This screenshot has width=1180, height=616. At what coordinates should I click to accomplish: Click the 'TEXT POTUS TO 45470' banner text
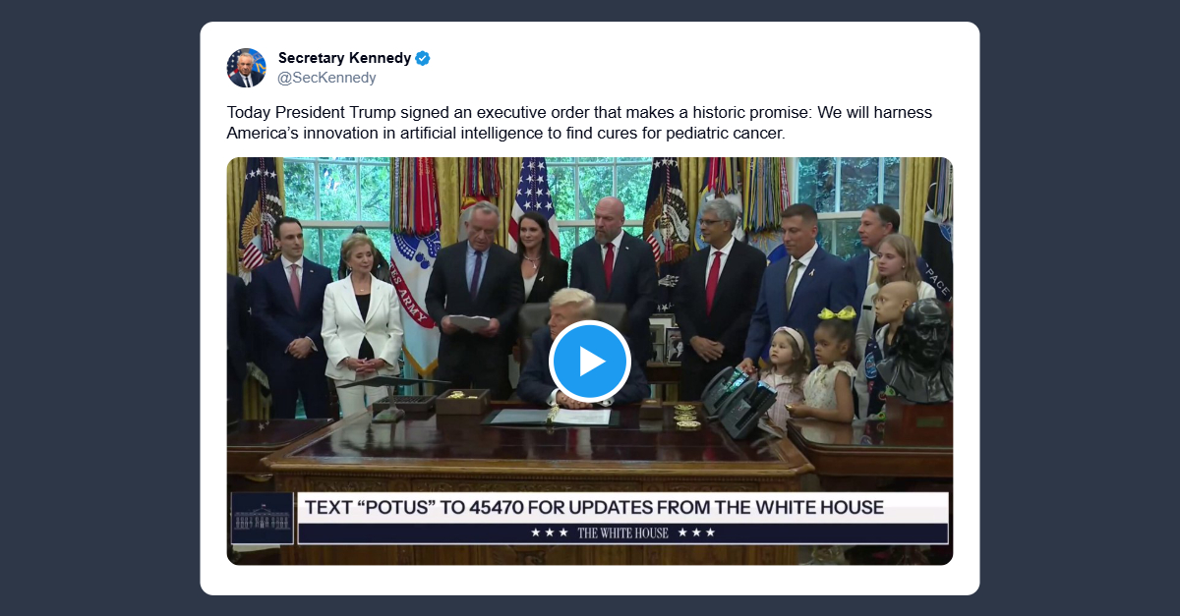tap(594, 508)
